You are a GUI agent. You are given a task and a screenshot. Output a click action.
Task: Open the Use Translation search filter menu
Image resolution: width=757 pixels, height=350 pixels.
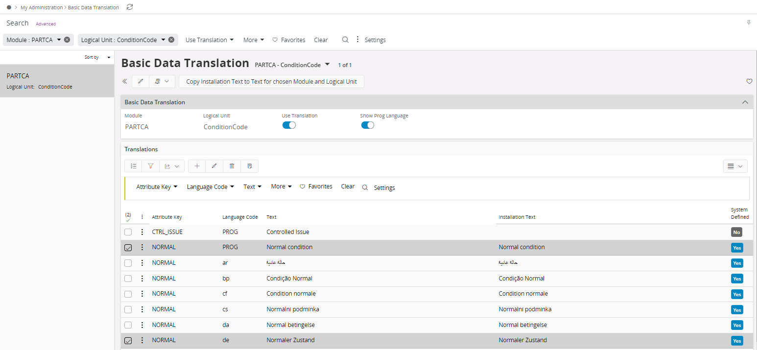tap(209, 40)
